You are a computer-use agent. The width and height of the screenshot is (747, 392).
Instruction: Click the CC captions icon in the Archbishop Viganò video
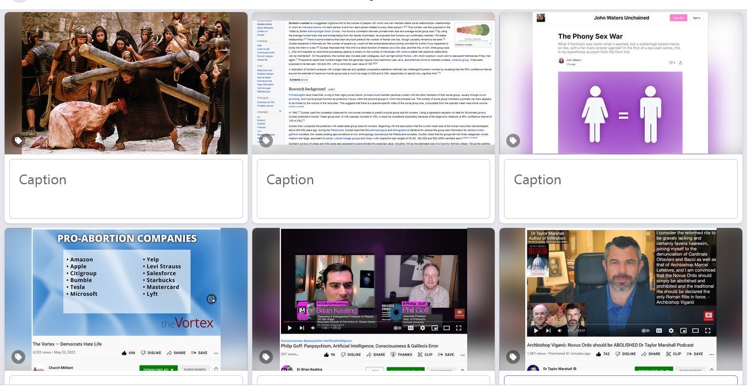click(659, 331)
